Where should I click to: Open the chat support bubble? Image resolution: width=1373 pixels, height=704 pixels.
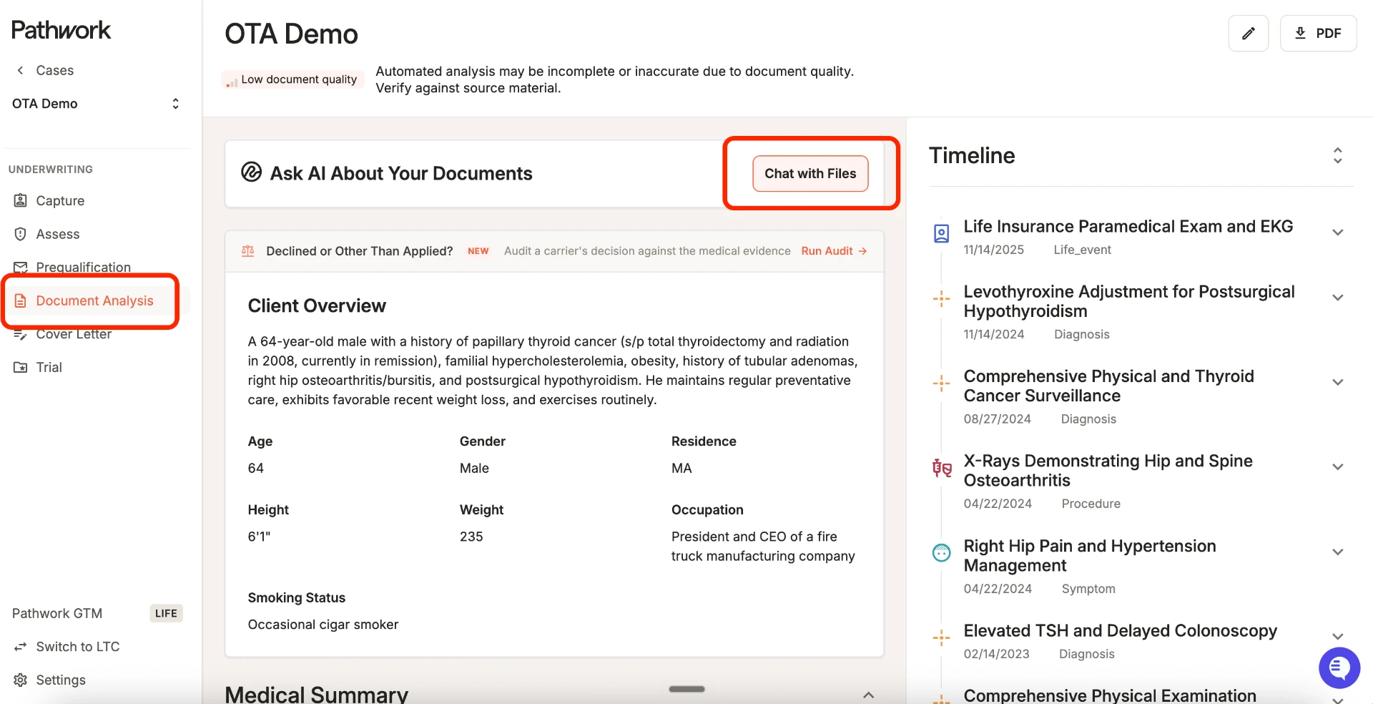[1339, 668]
